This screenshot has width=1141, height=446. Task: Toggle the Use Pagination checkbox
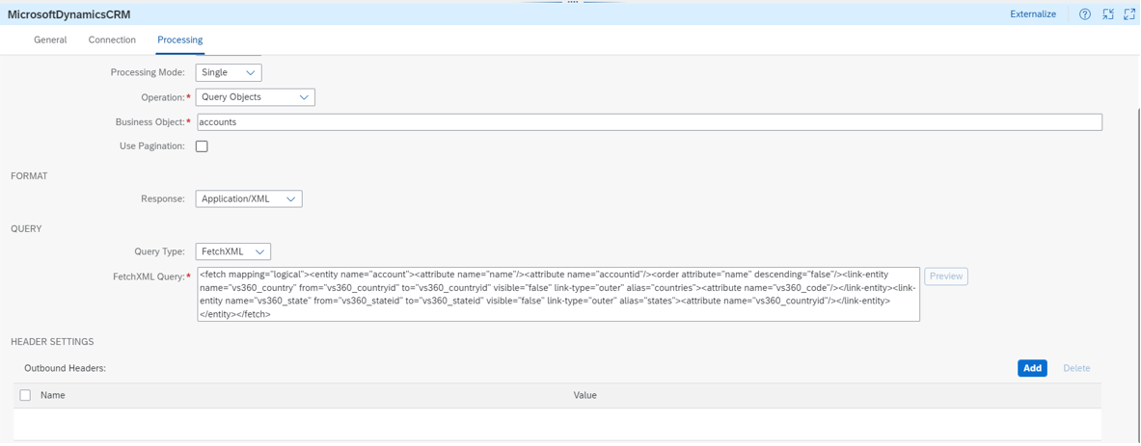[x=202, y=146]
